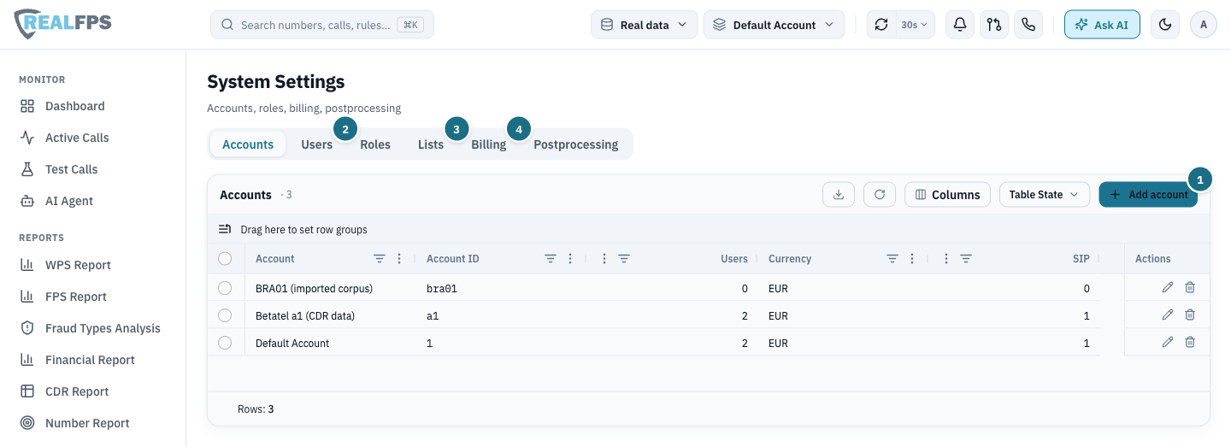Open the three-dot menu of the Users column
Viewport: 1231px width, 447px height.
(x=604, y=258)
